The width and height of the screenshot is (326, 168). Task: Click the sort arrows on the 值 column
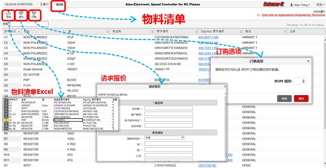point(108,31)
